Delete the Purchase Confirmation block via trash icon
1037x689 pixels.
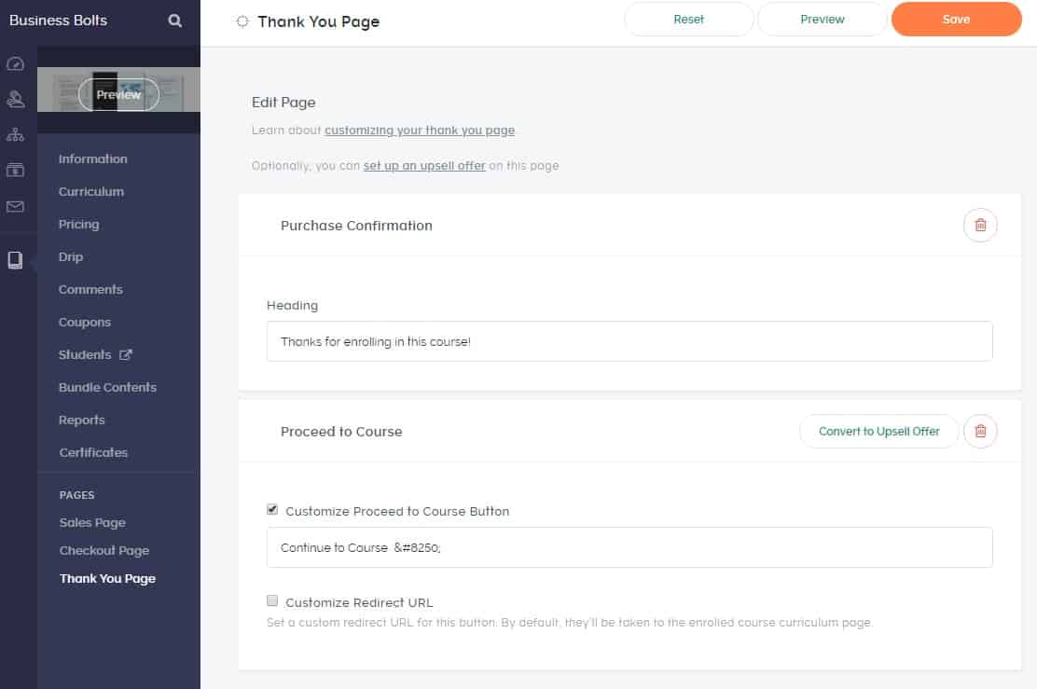(980, 226)
